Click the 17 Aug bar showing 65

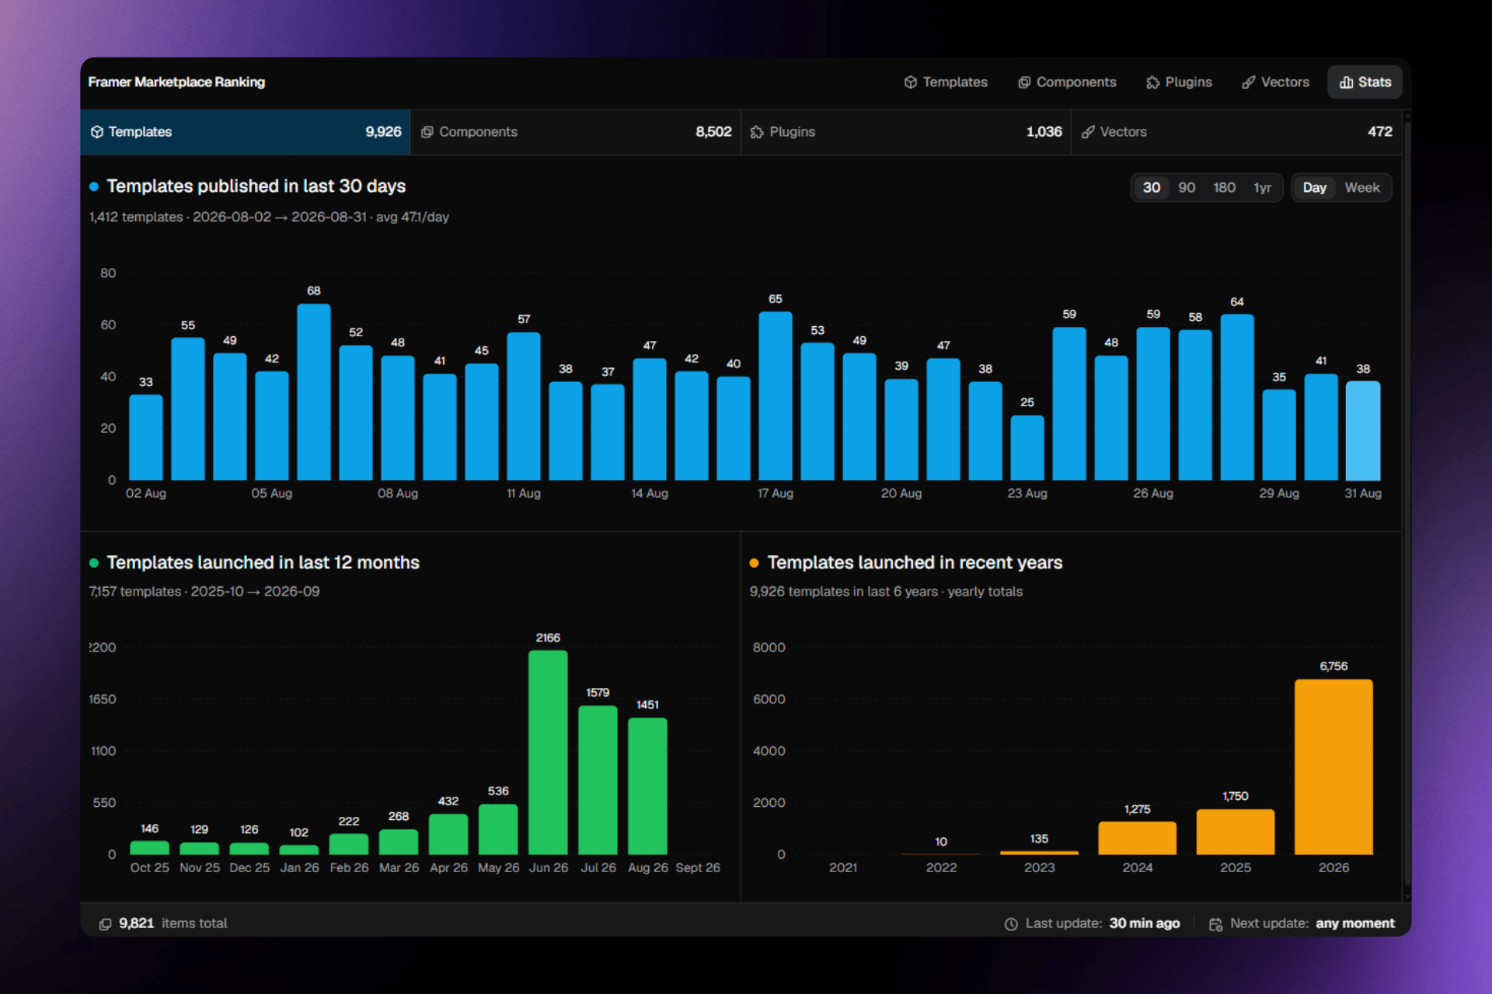pyautogui.click(x=776, y=395)
